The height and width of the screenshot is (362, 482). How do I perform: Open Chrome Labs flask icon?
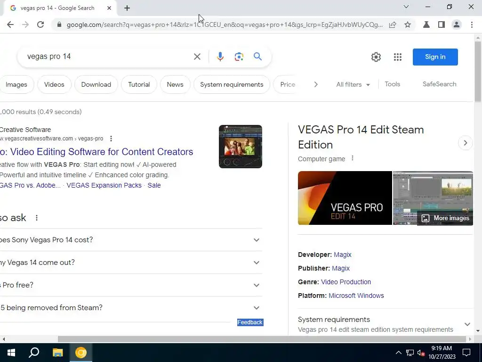426,25
